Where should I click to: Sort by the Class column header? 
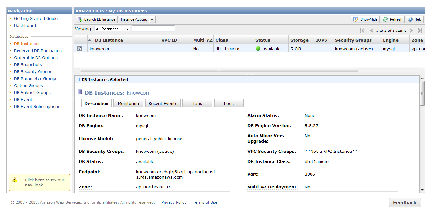233,40
